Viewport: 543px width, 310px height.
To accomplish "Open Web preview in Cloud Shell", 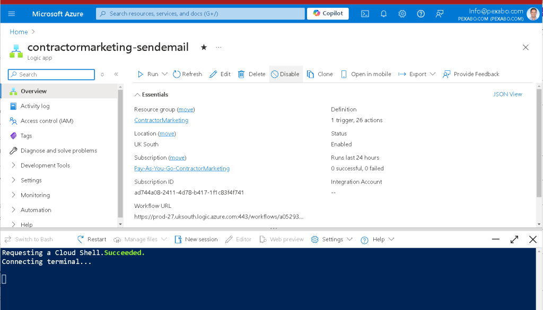I will click(282, 239).
